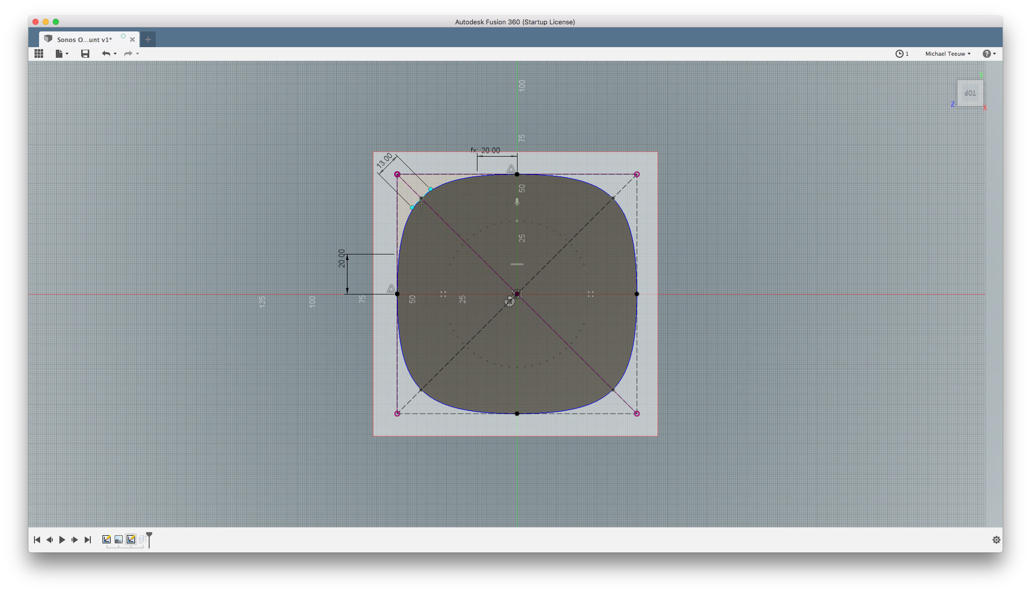The width and height of the screenshot is (1031, 593).
Task: Expand the undo history dropdown arrow
Action: coord(115,54)
